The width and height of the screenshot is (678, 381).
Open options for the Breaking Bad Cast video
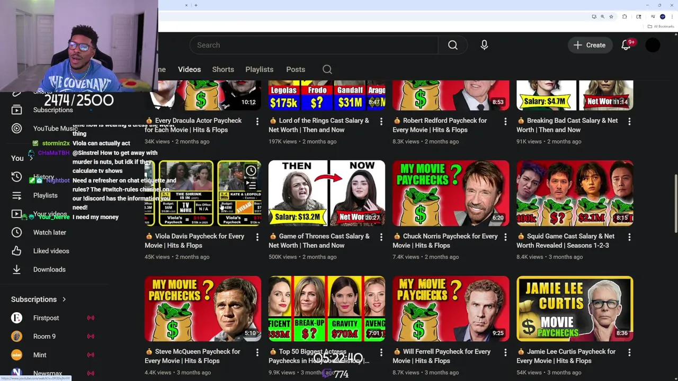pos(629,122)
